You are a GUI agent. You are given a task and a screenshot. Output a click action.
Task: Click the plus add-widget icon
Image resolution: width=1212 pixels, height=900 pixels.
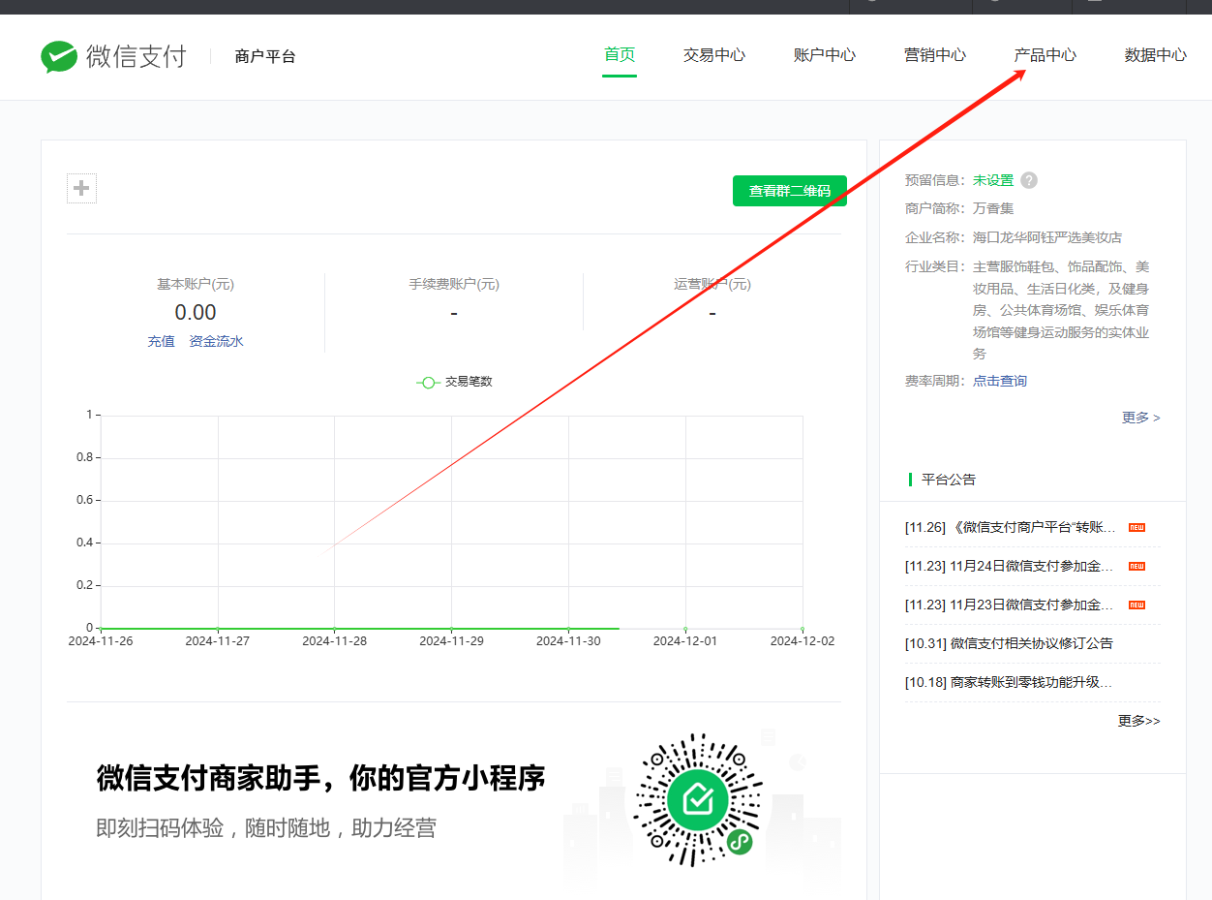(x=81, y=188)
